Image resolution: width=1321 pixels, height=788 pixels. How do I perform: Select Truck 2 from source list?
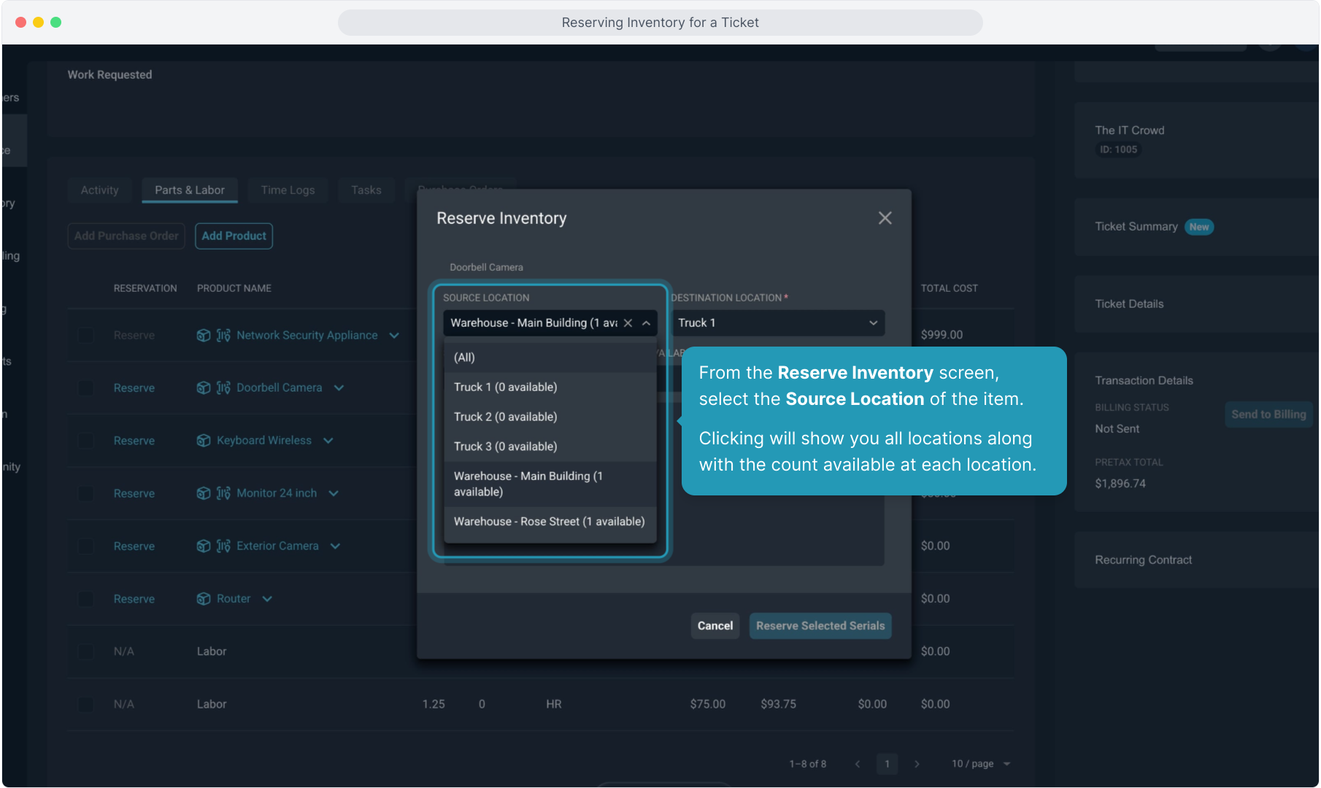point(505,417)
